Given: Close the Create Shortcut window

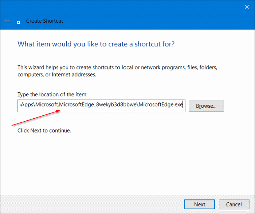Looking at the screenshot, I should coord(247,7).
